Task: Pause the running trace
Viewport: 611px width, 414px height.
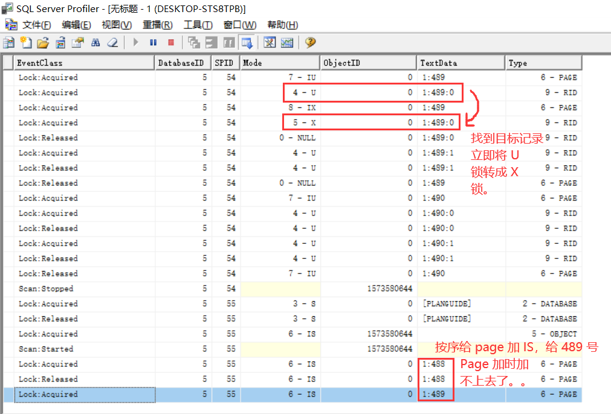Action: coord(154,43)
